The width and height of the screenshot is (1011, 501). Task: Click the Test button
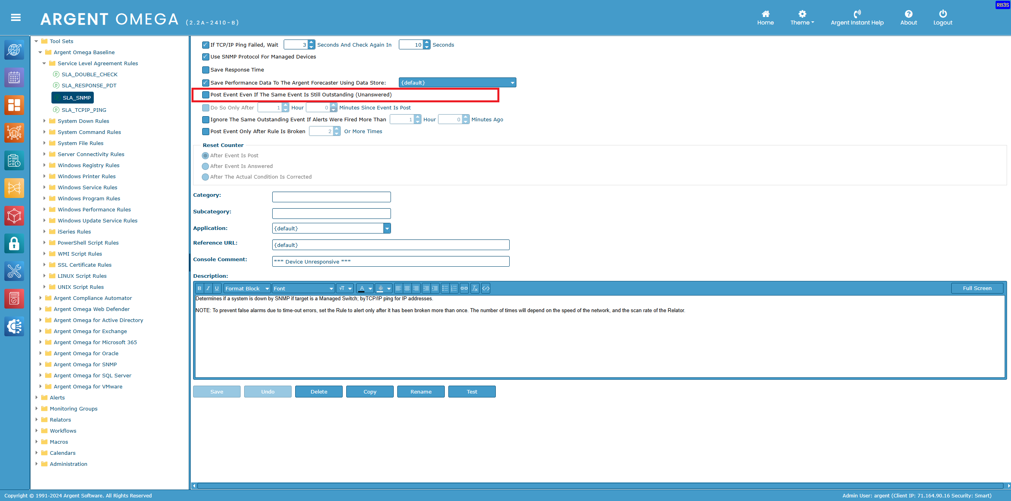coord(472,392)
